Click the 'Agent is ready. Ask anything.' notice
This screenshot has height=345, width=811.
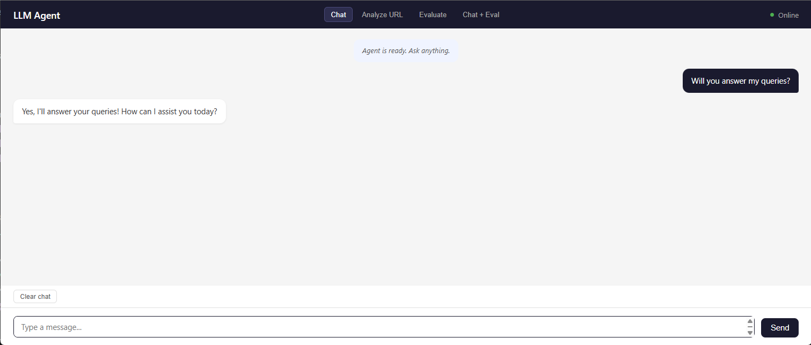coord(406,51)
